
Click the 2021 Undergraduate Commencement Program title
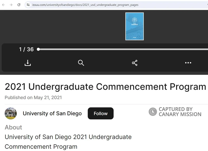click(x=106, y=87)
